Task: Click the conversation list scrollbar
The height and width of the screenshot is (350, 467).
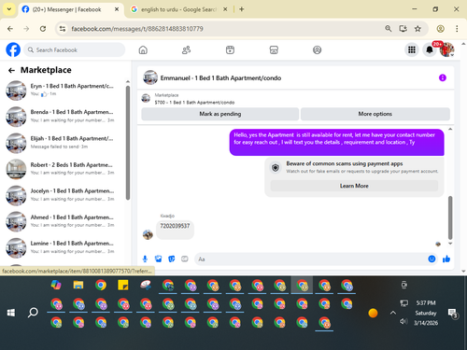Action: pyautogui.click(x=128, y=143)
